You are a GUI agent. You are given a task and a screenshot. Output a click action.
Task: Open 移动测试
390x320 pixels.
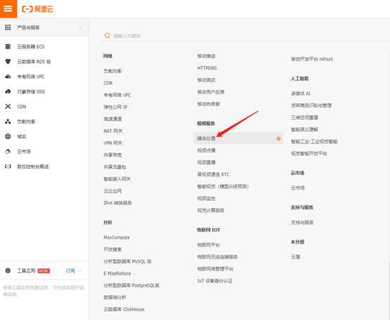tap(206, 80)
